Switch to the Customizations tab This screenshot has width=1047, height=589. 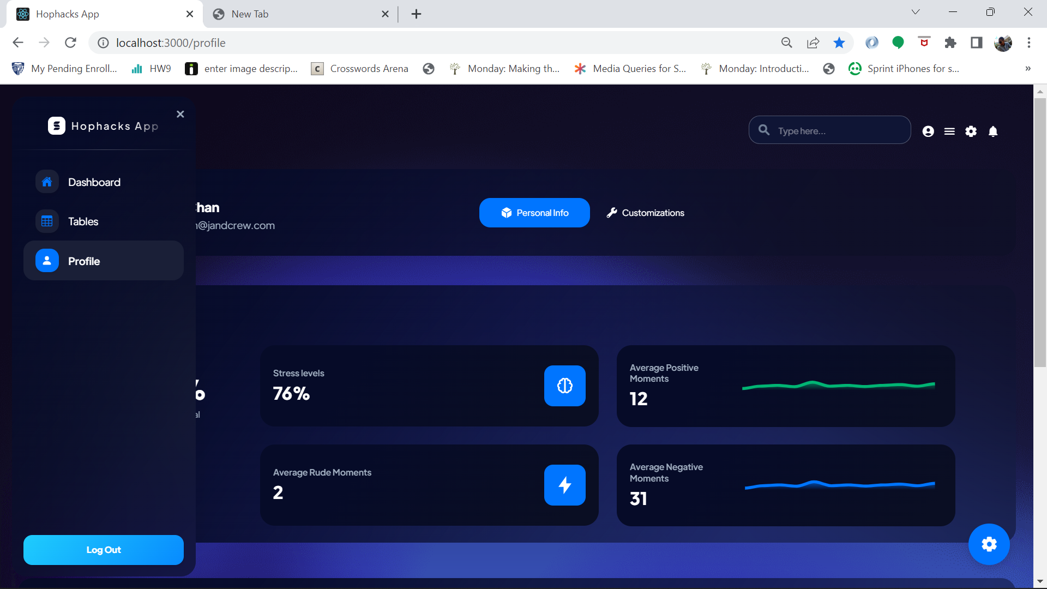[x=645, y=213]
